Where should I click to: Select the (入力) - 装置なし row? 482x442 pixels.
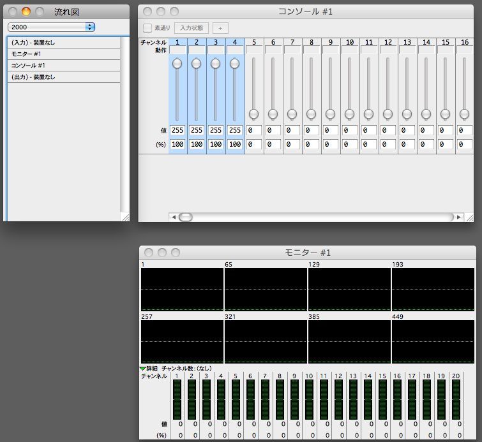pos(64,43)
